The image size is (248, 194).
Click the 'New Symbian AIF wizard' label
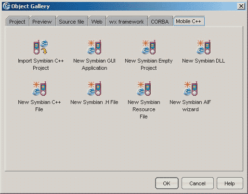[x=190, y=106]
